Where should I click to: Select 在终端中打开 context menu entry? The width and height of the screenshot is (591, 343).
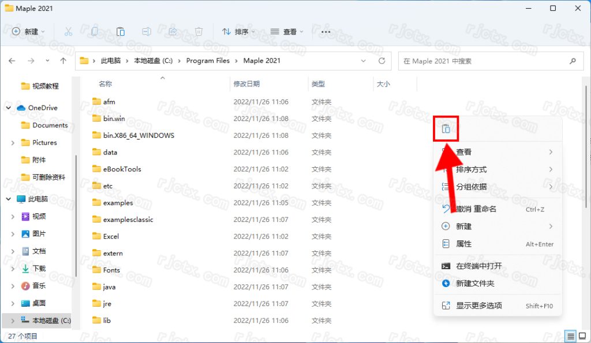pyautogui.click(x=478, y=266)
